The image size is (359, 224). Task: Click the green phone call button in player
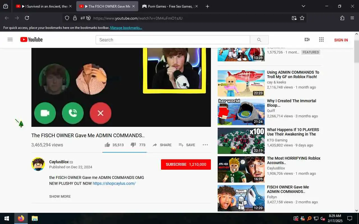click(73, 113)
